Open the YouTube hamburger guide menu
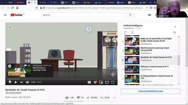The width and height of the screenshot is (188, 105). (5, 15)
